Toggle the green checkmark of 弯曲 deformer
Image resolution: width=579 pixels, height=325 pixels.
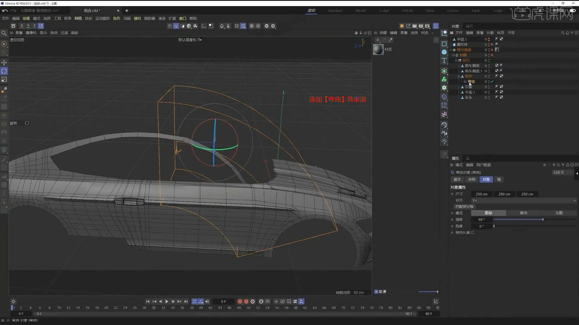pyautogui.click(x=492, y=82)
